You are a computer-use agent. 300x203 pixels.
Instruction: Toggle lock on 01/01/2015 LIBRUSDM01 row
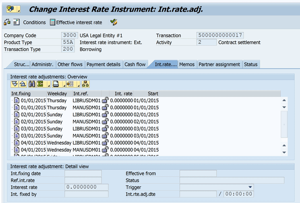coord(105,100)
